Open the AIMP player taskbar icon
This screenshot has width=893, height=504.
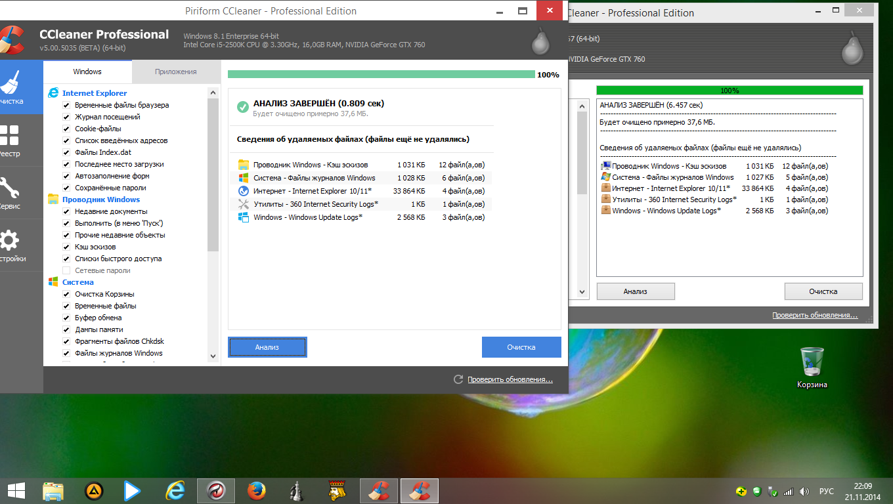click(x=94, y=491)
